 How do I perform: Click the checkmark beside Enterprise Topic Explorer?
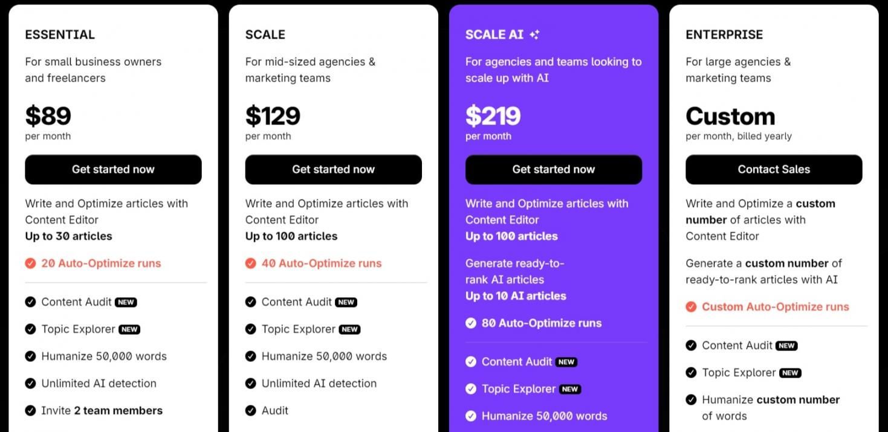point(691,373)
